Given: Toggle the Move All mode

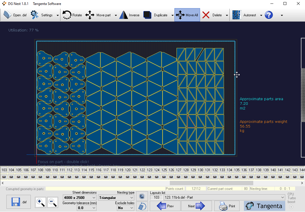Looking at the screenshot, I should pos(187,15).
